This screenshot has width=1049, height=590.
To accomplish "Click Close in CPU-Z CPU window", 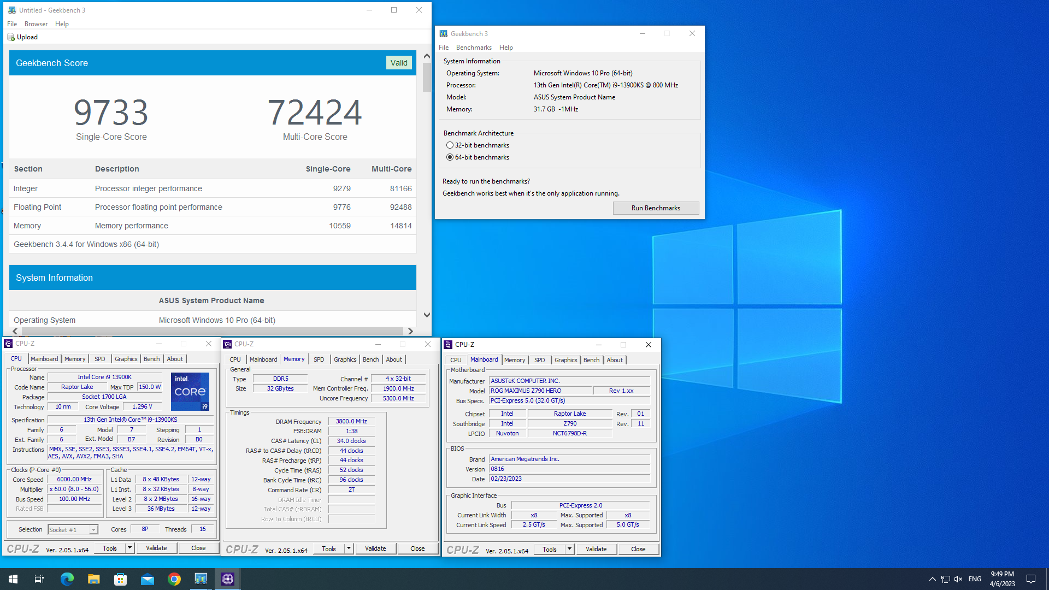I will click(198, 548).
